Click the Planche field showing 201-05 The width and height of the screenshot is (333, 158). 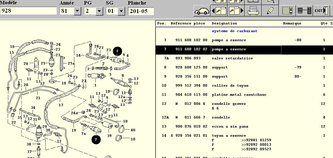(141, 11)
